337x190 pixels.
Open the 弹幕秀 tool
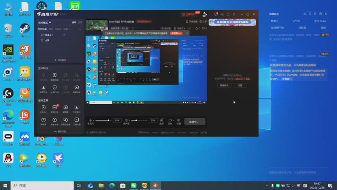pyautogui.click(x=43, y=121)
